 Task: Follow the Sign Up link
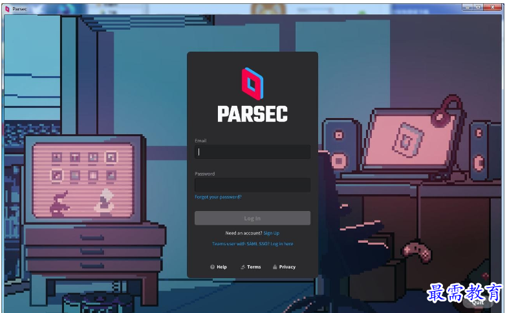click(272, 233)
